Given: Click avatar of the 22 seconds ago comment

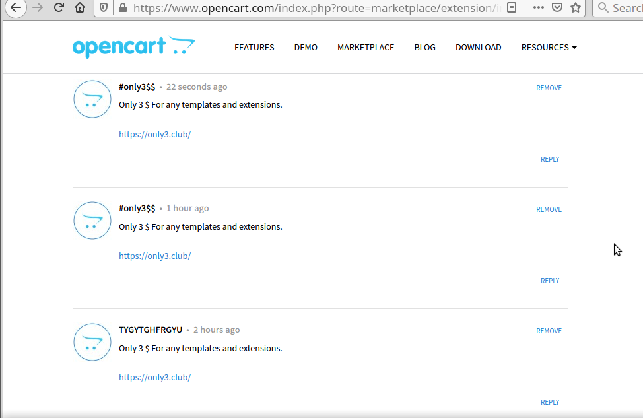Looking at the screenshot, I should coord(92,99).
